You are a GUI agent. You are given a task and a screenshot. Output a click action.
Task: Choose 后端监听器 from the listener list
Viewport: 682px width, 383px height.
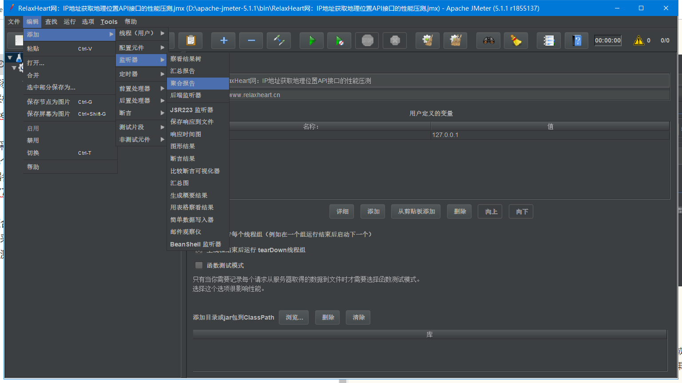point(198,95)
